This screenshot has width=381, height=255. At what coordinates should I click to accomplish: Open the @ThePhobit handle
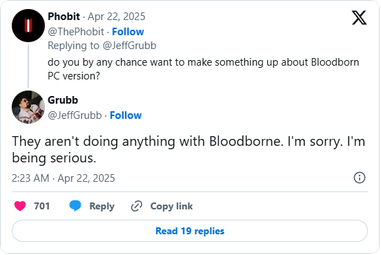pyautogui.click(x=76, y=32)
